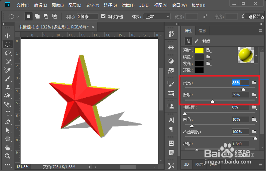The image size is (266, 171).
Task: Select the Zoom tool
Action: (x=7, y=156)
